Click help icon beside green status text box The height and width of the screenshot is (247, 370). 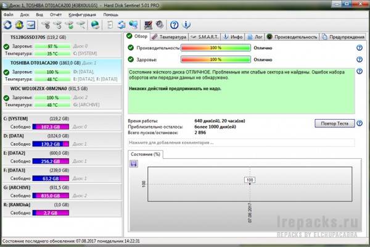360,71
